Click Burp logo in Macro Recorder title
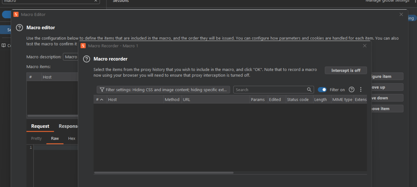The image size is (417, 187). 83,46
